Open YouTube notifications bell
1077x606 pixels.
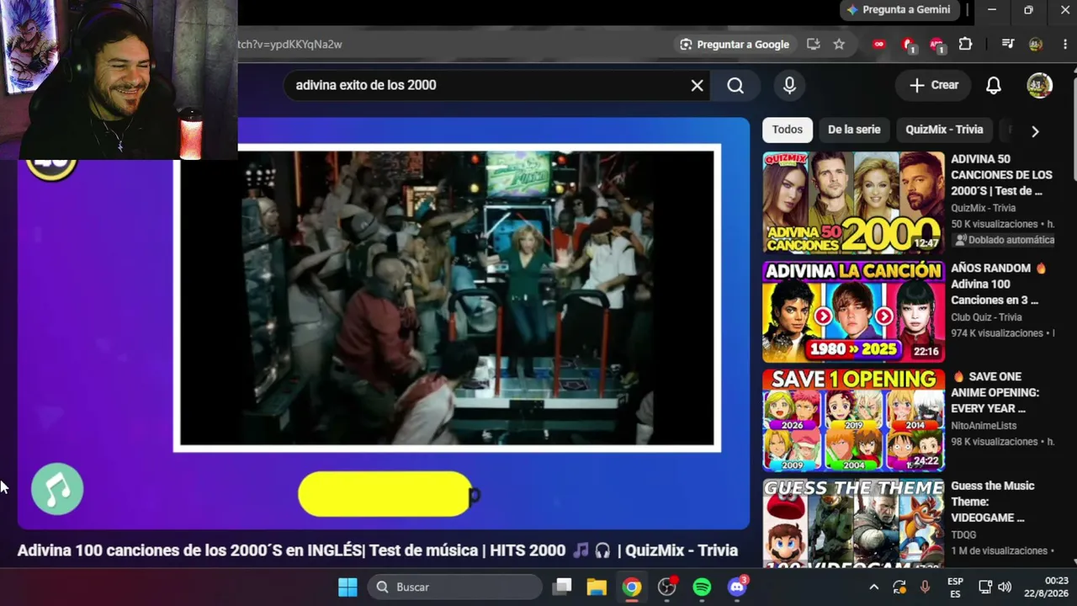point(994,85)
